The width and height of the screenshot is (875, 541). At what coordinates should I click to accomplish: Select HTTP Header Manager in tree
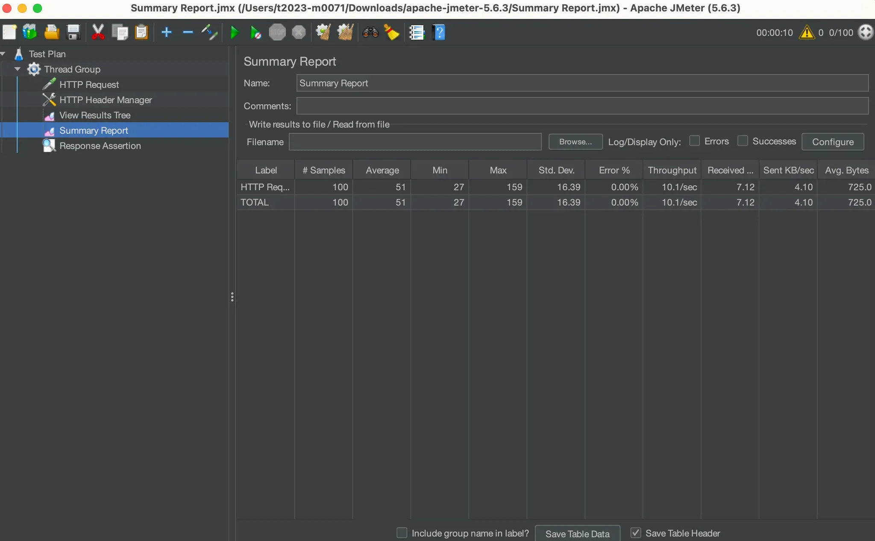point(106,100)
